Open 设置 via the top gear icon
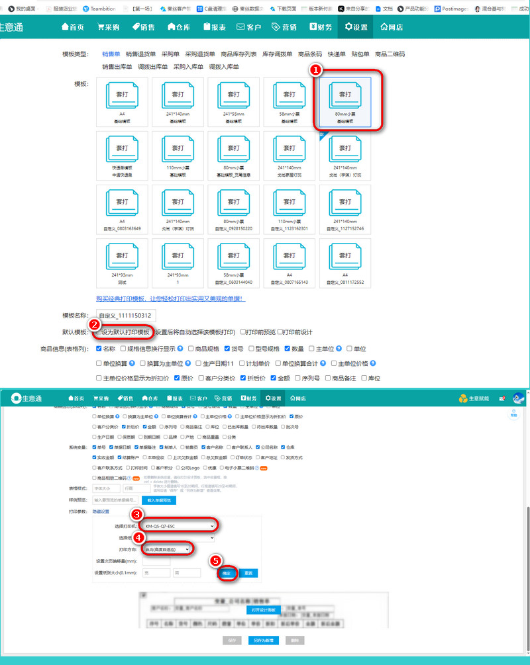Screen dimensions: 530x665 [x=349, y=27]
